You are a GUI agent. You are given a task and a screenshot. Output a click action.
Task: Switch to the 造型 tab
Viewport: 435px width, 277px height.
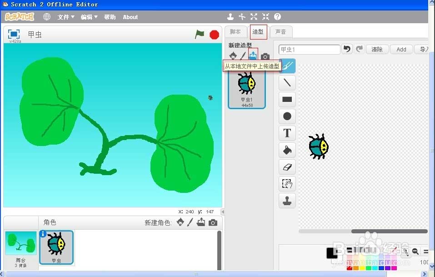(258, 32)
